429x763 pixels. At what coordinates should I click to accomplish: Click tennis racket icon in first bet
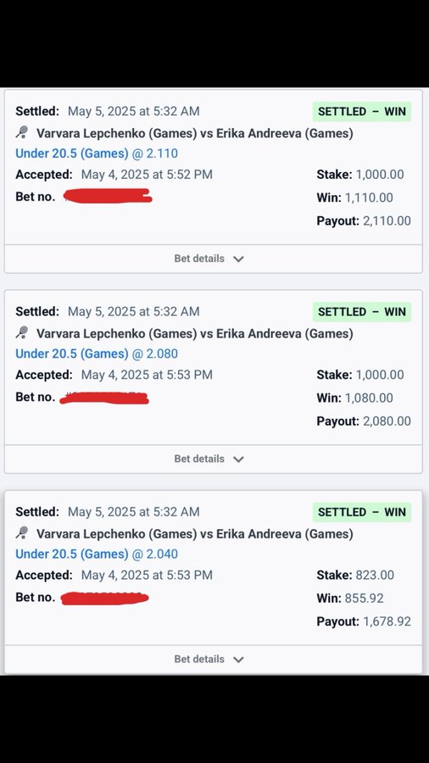pos(22,132)
